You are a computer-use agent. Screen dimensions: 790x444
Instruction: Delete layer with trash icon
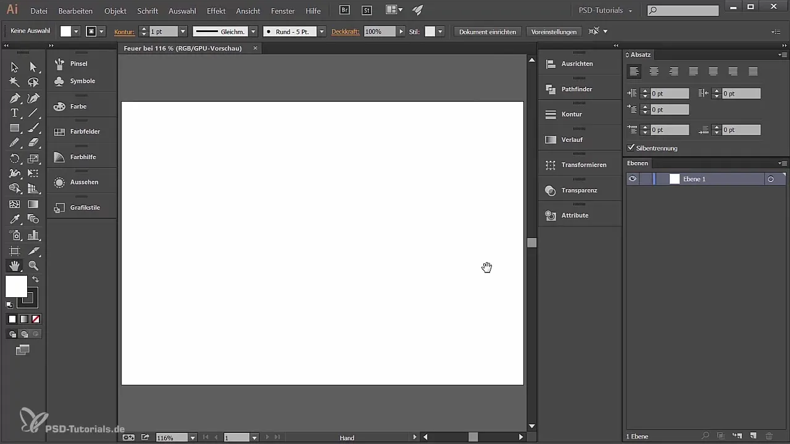[x=769, y=436]
